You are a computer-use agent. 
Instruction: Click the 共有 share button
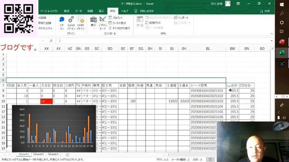(265, 11)
